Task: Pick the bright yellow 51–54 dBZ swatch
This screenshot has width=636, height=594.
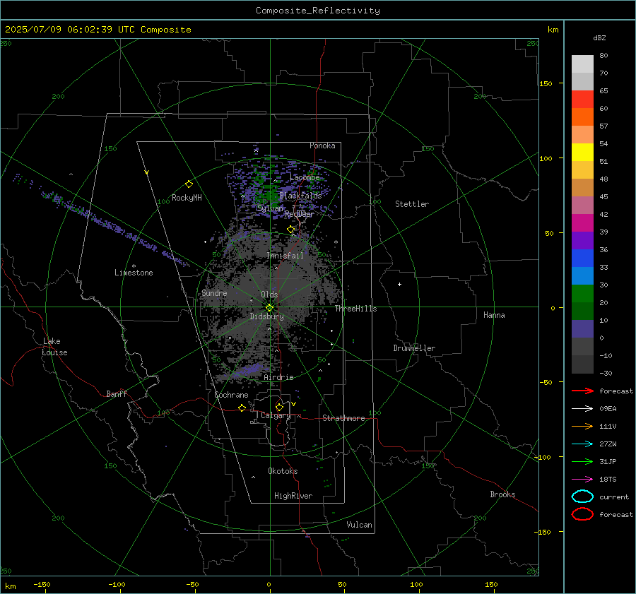Action: (x=582, y=153)
